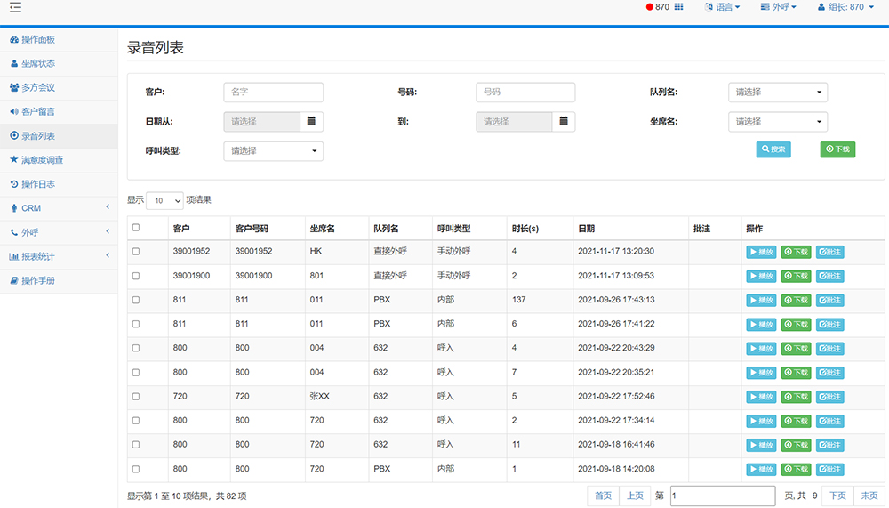Expand the 外呼 sidebar section
The image size is (889, 508).
pos(59,233)
